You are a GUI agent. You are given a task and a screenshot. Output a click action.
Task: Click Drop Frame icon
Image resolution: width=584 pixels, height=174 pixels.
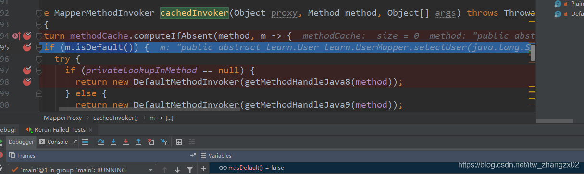pos(151,142)
